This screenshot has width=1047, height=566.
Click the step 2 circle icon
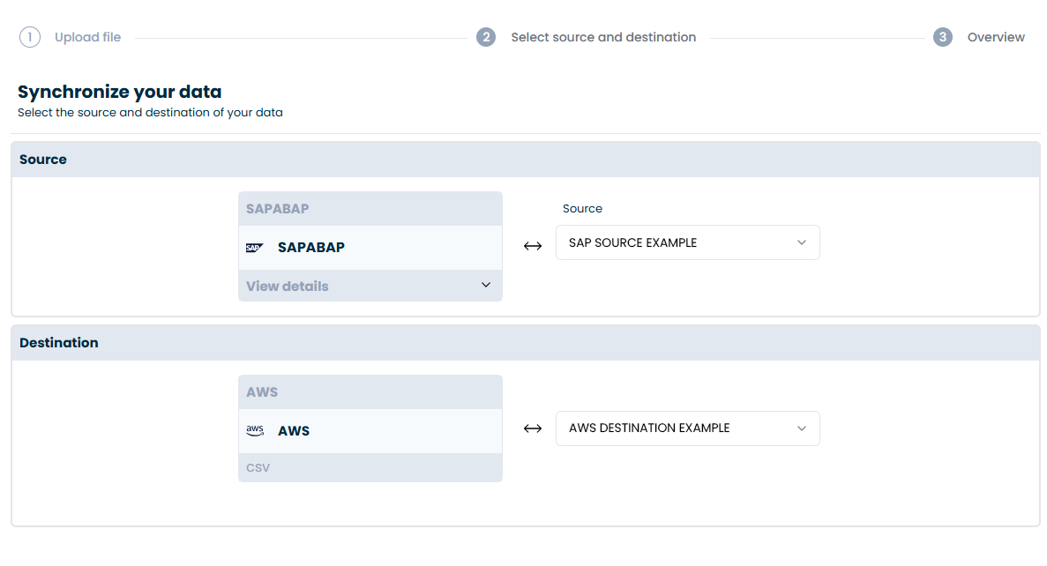486,37
